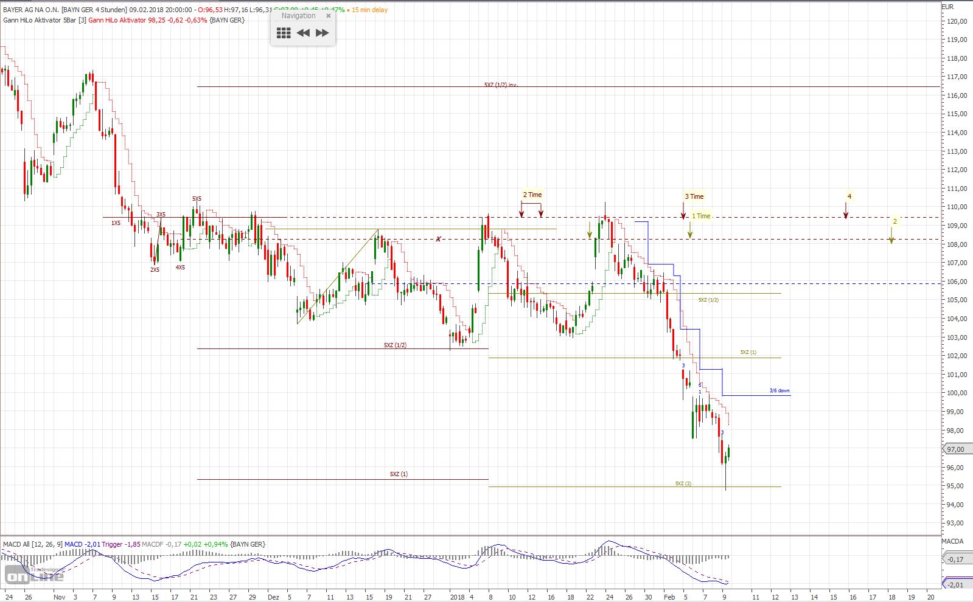Viewport: 973px width, 602px height.
Task: Click the '5X5' wave label
Action: [197, 199]
